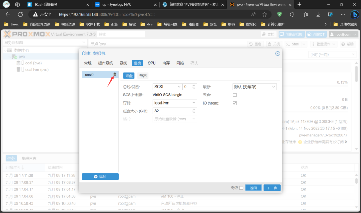Toggle the IO thread checkbox
Screen dimensions: 361x213
tap(234, 103)
